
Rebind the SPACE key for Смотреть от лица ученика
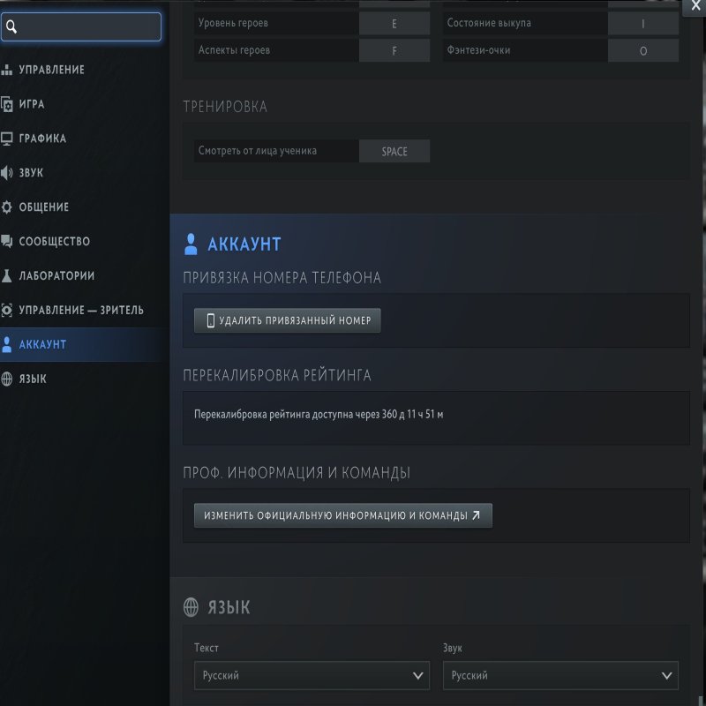pyautogui.click(x=394, y=152)
